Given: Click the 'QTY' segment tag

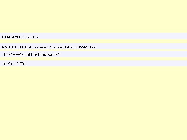Looking at the screenshot, I should 6,64.
